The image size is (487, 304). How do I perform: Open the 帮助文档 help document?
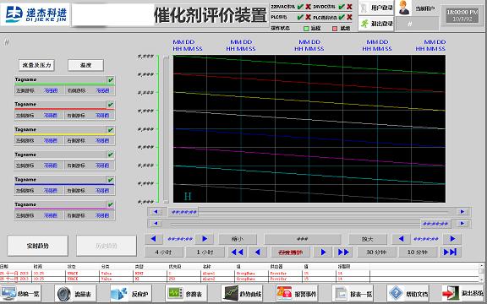(408, 293)
